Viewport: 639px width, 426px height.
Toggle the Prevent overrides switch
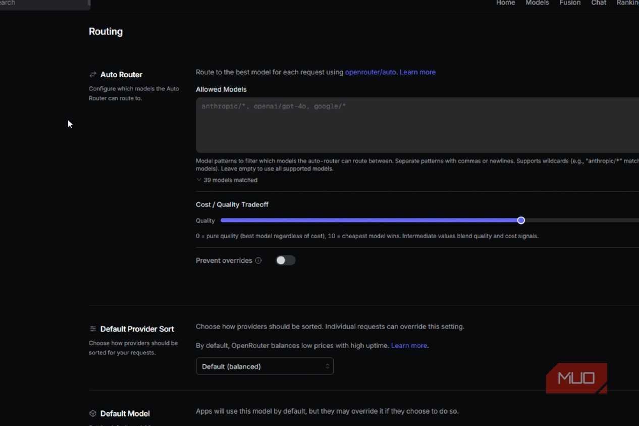click(285, 260)
